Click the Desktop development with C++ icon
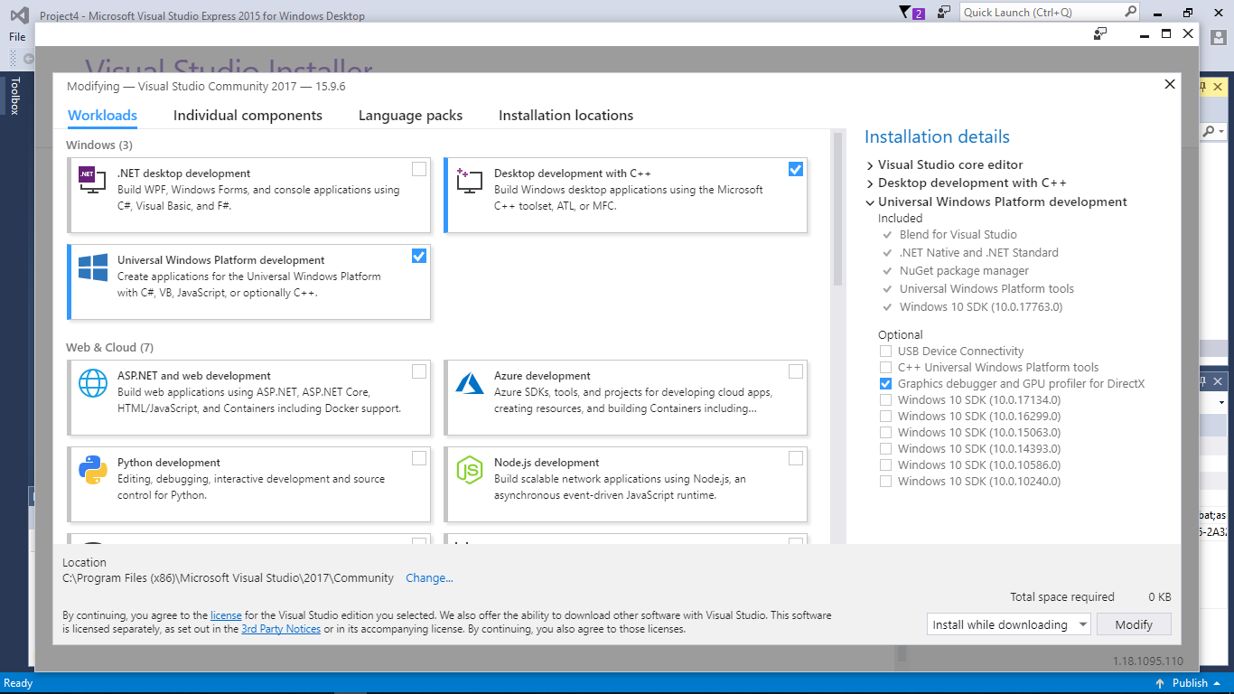This screenshot has width=1234, height=694. (x=469, y=181)
